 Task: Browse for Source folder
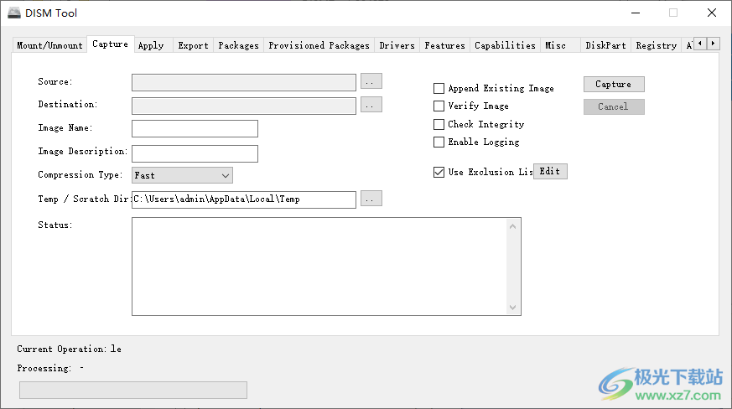click(x=371, y=81)
